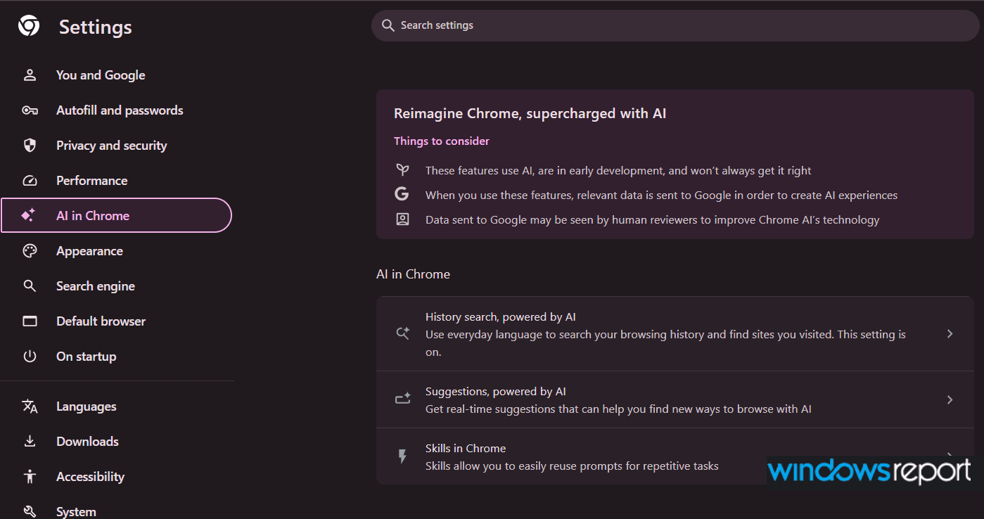The image size is (984, 519).
Task: Open Languages settings
Action: coord(116,406)
